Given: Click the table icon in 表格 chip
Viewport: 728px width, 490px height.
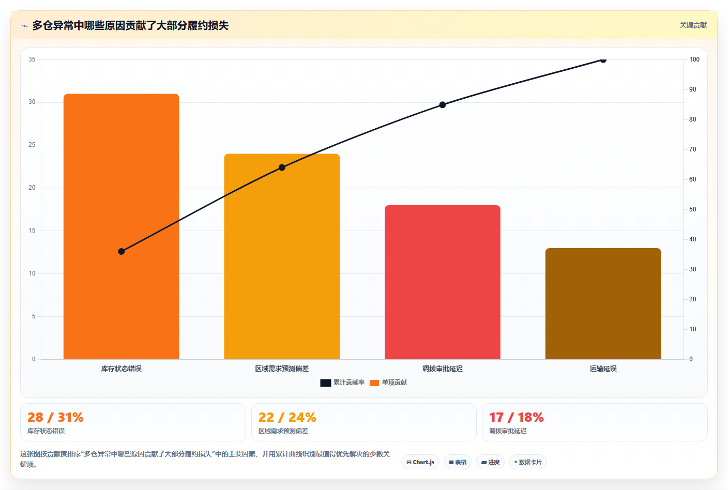Looking at the screenshot, I should [x=451, y=463].
